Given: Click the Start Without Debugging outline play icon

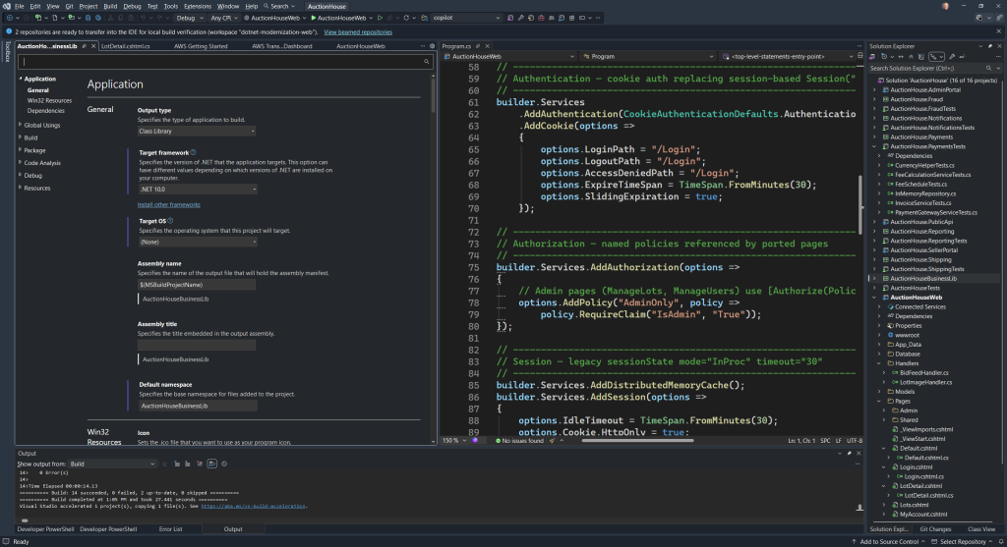Looking at the screenshot, I should pyautogui.click(x=380, y=18).
